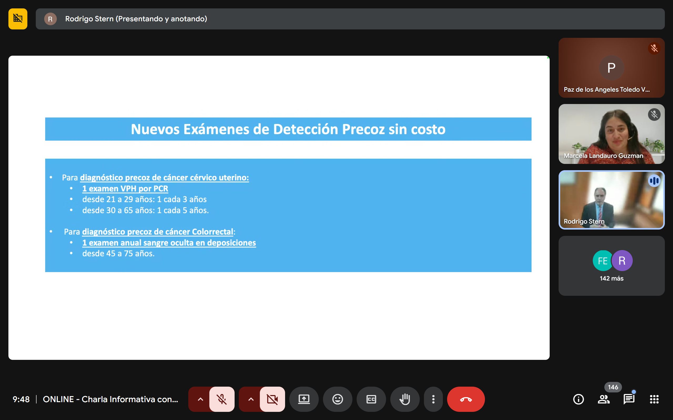Click Rodrigo Stern video tile
Viewport: 673px width, 420px height.
[611, 200]
